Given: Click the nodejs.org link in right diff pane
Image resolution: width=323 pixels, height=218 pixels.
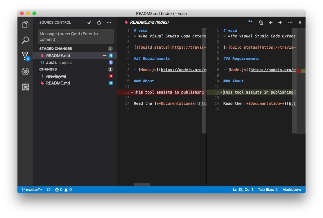Looking at the screenshot, I should 273,70.
